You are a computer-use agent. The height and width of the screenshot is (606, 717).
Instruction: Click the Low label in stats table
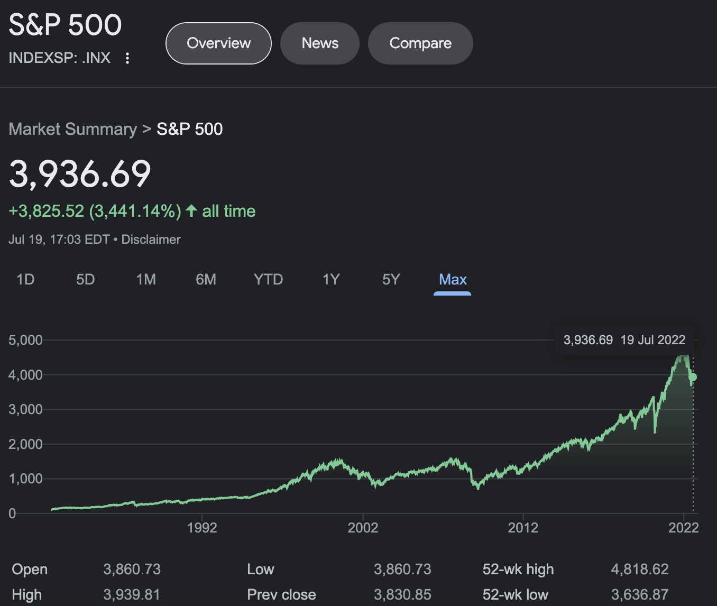(261, 570)
